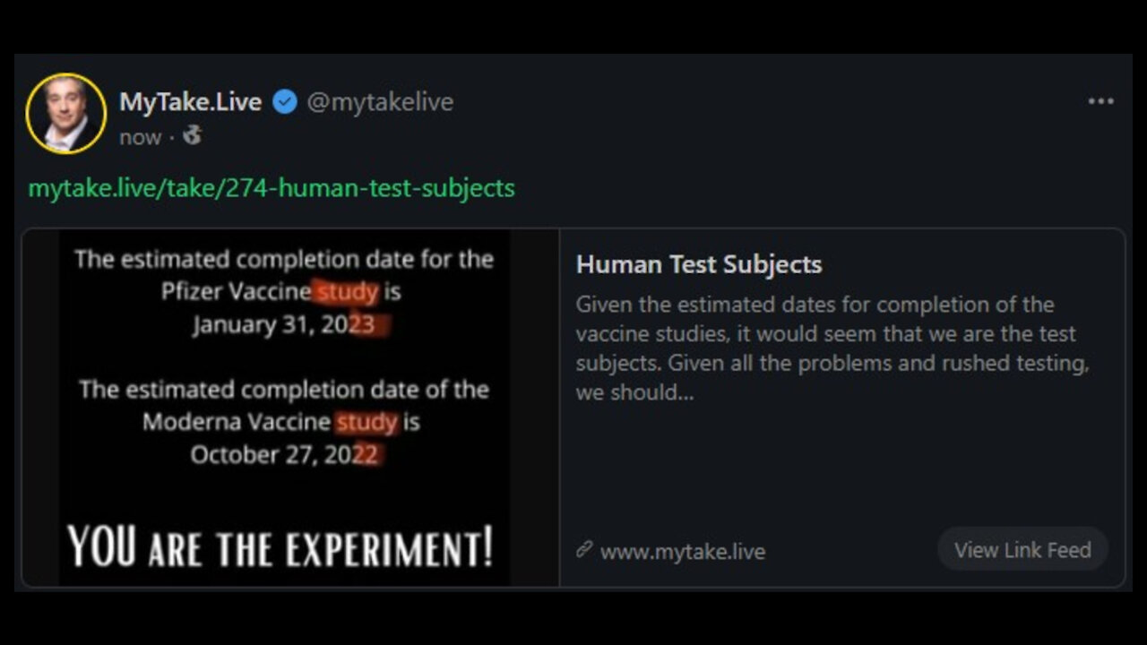Click highlighted "study" in the Moderna line

click(366, 422)
